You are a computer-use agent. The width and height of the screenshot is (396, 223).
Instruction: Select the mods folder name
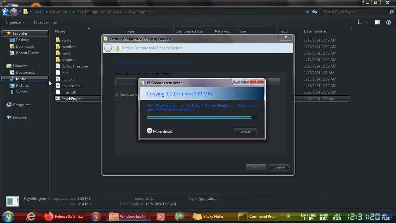click(66, 53)
